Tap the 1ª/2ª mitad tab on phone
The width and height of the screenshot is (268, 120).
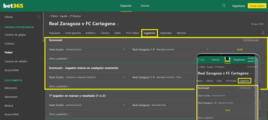(x=231, y=81)
